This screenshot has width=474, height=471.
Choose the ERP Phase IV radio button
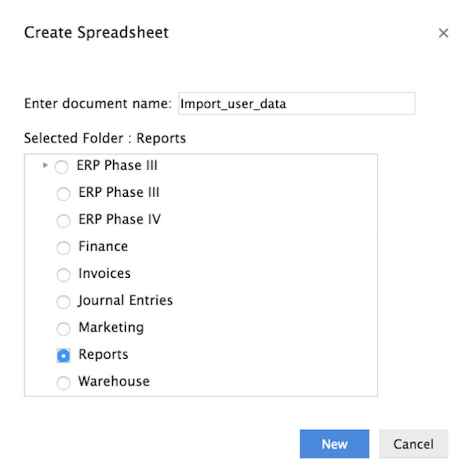(63, 221)
